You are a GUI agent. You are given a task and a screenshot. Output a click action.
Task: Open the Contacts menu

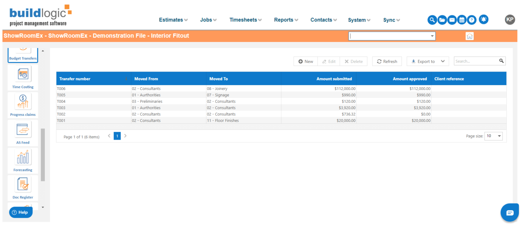coord(324,20)
